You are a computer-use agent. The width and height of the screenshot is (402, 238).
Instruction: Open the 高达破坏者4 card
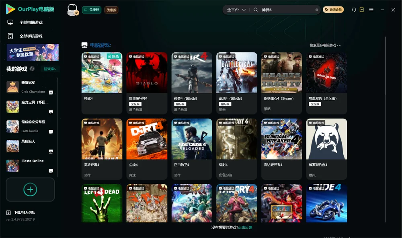281,149
